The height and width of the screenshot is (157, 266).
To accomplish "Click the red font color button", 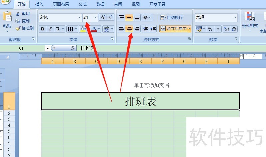I will click(94, 29).
